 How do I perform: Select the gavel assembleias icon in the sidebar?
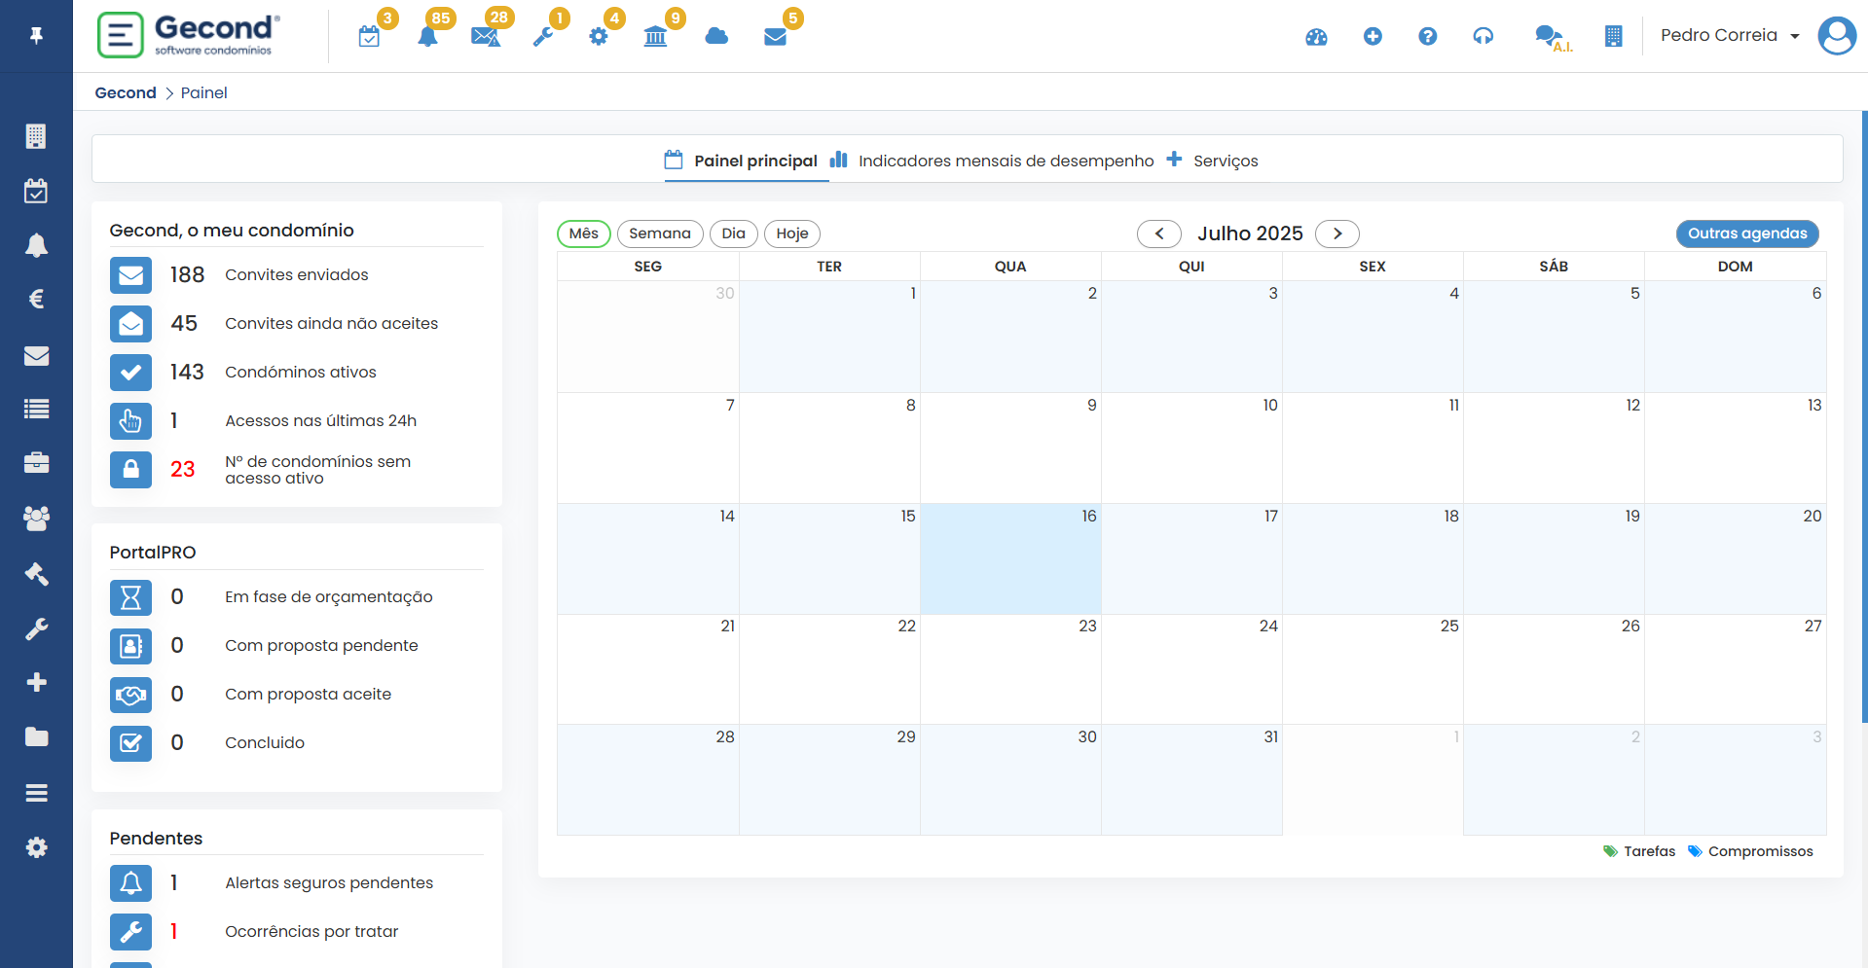[x=36, y=574]
